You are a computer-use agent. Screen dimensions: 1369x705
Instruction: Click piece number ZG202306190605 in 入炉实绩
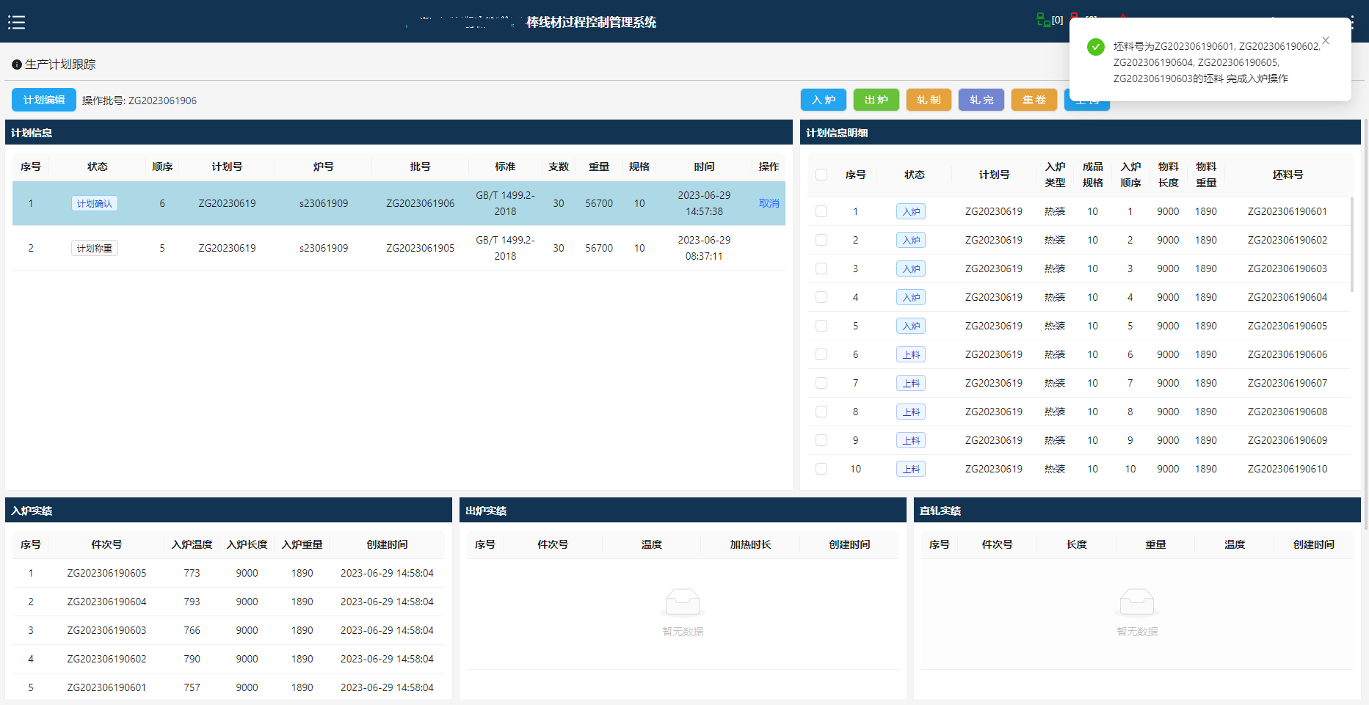pos(106,573)
